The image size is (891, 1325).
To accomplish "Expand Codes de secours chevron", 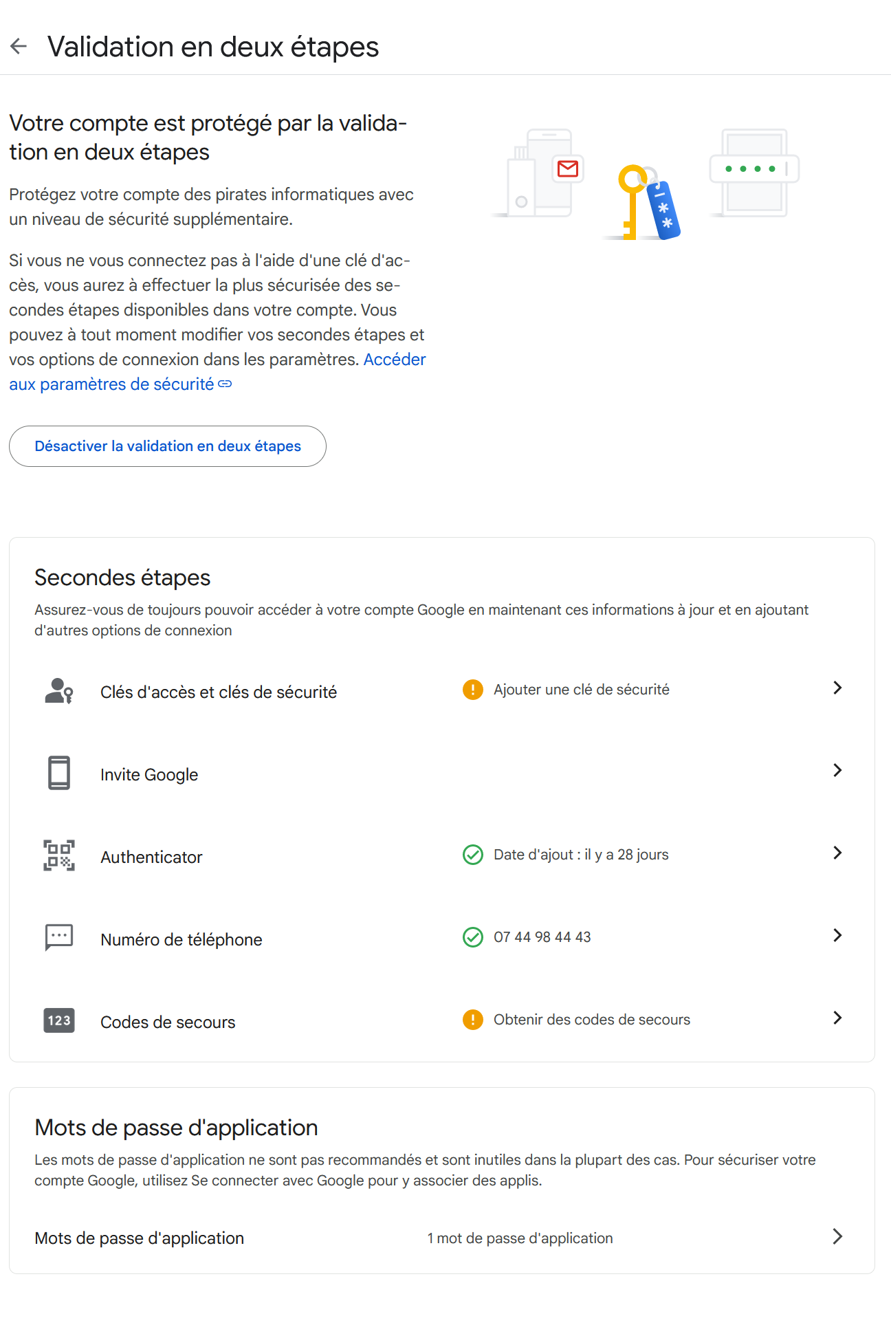I will [837, 1018].
